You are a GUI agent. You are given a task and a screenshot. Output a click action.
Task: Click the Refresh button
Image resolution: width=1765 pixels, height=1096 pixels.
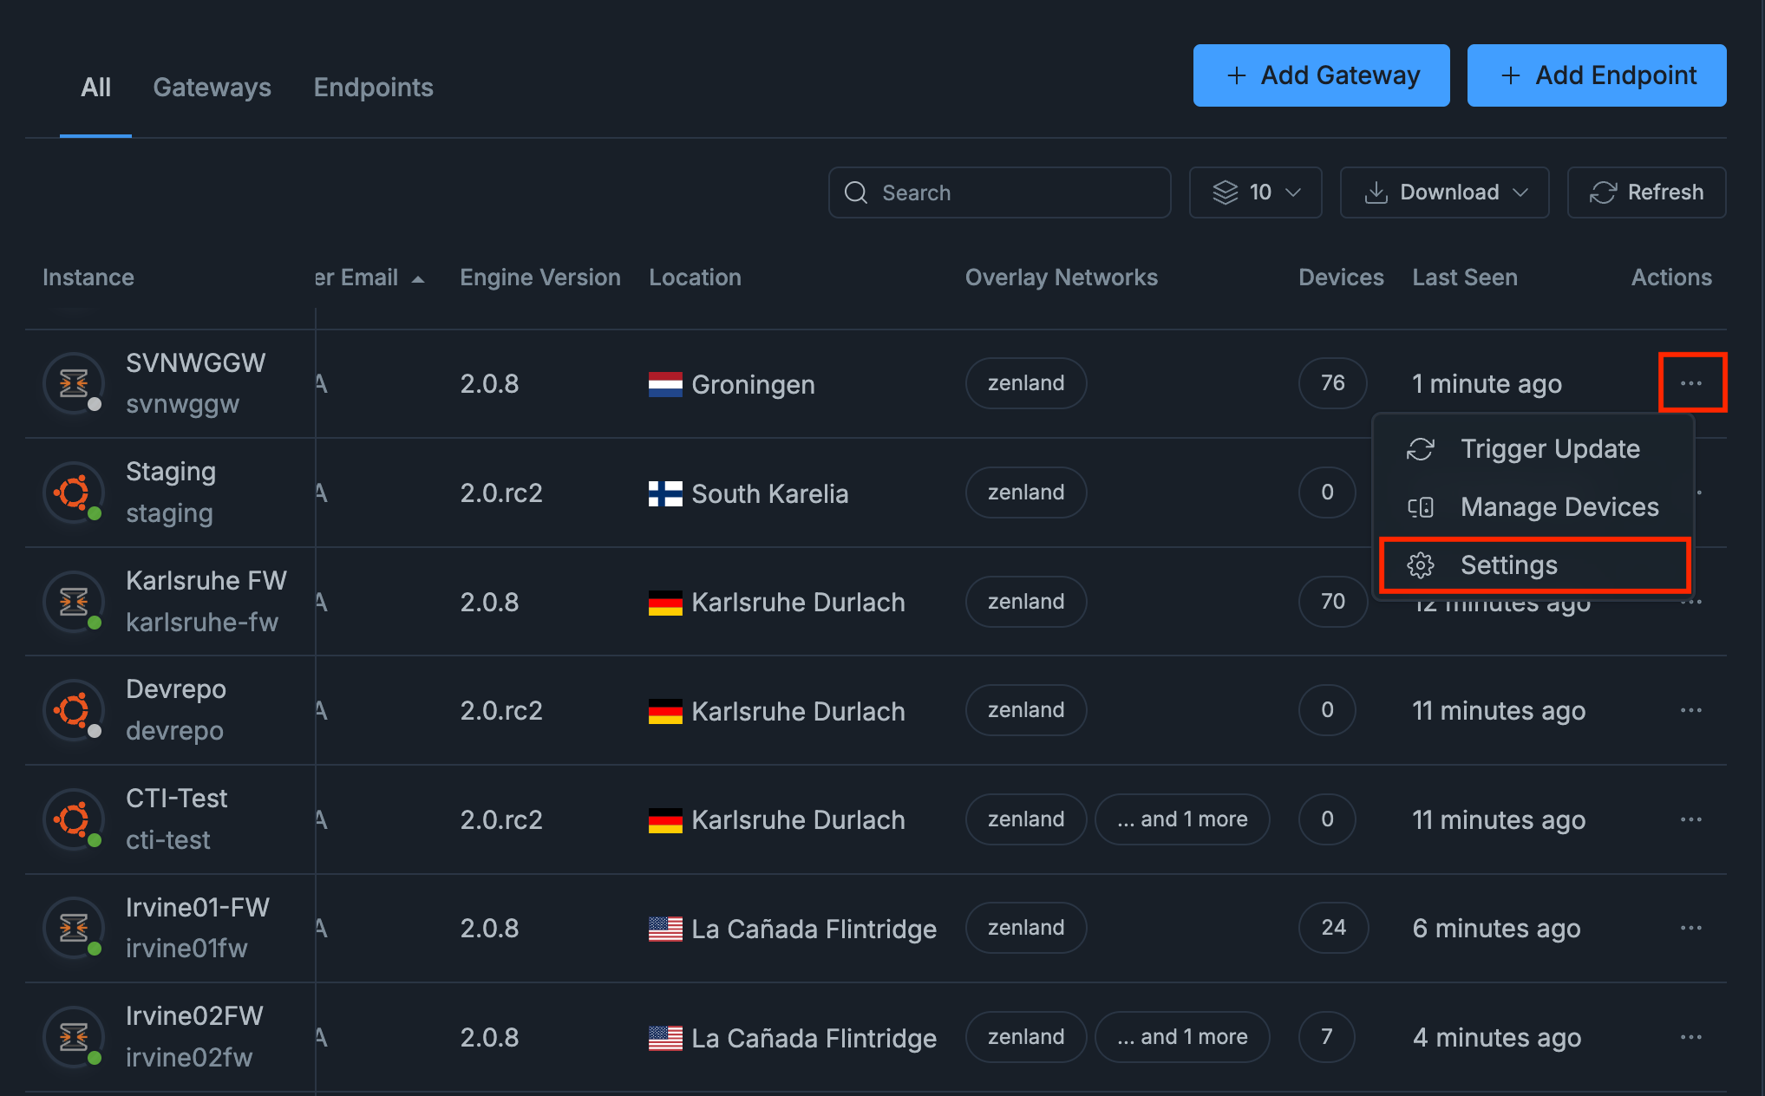1646,192
